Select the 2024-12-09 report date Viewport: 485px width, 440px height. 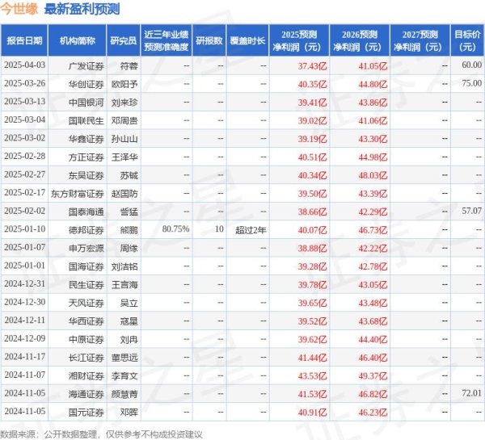pos(25,338)
